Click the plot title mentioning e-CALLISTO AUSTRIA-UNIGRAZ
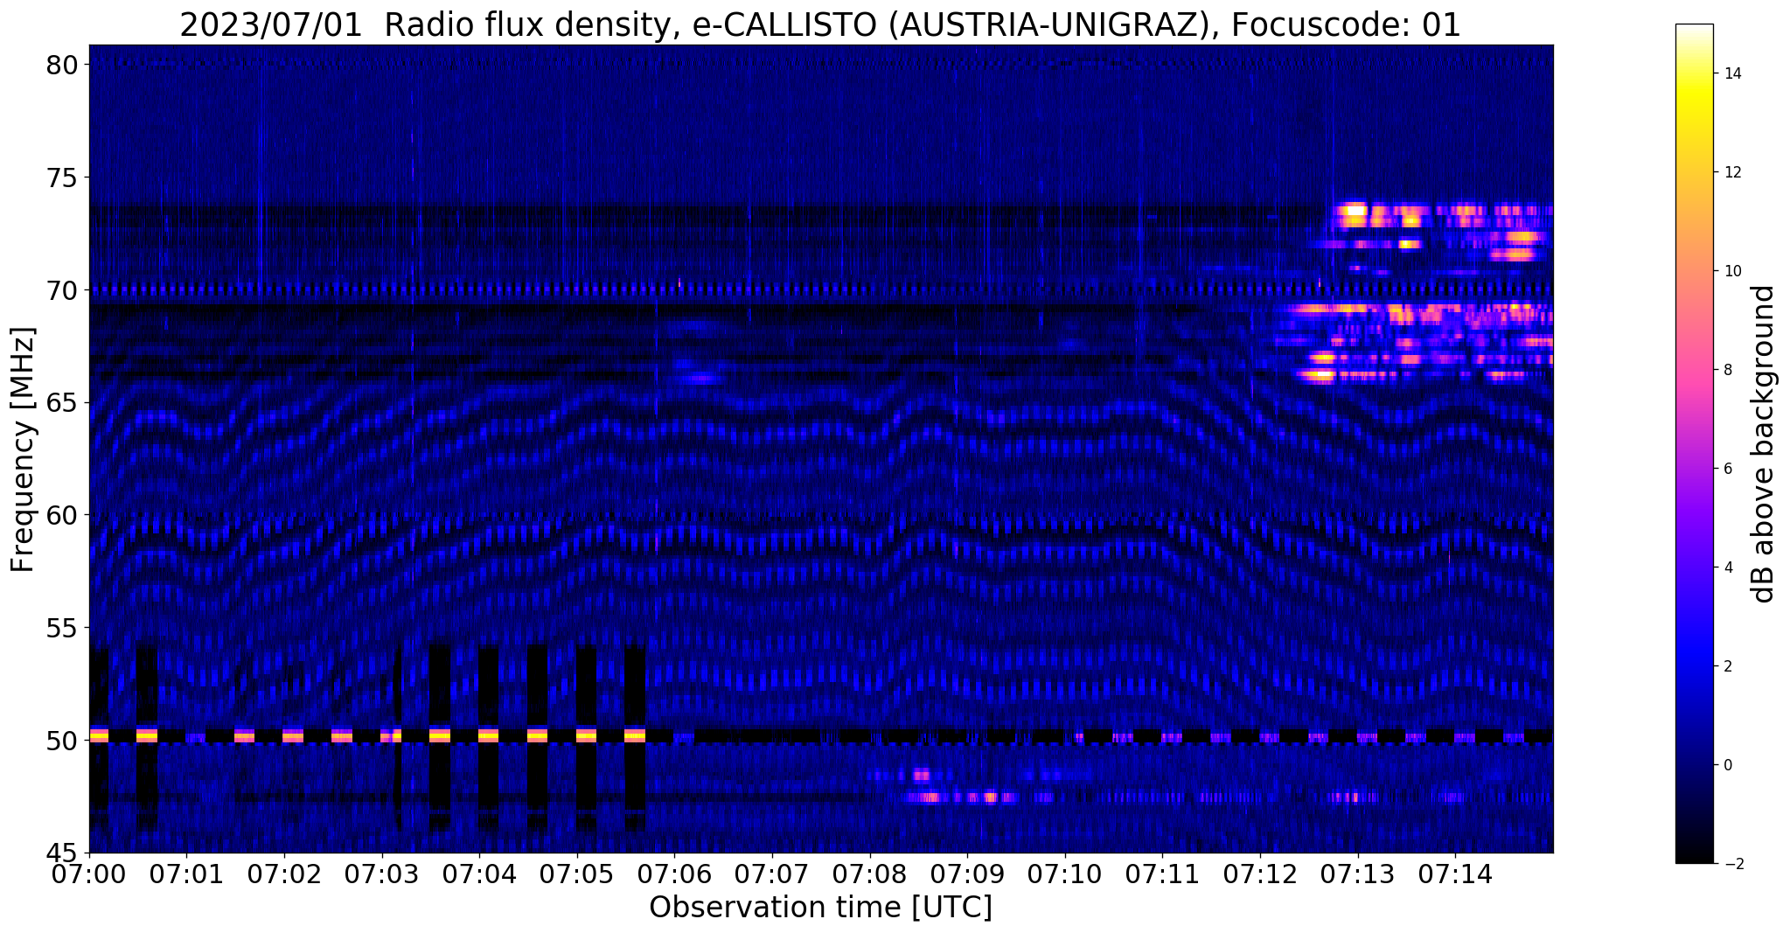Screen dimensions: 1790x933 pos(820,25)
